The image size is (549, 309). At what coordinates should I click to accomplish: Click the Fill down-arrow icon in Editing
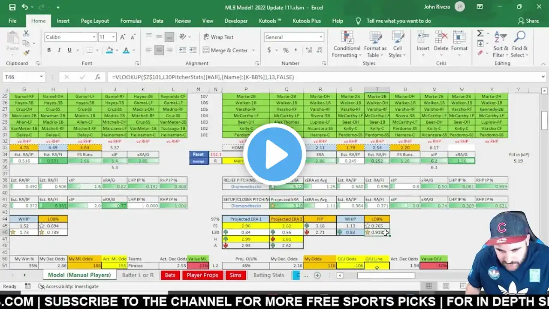(480, 43)
